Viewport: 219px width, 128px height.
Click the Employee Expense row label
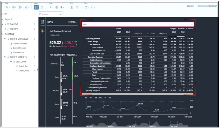pyautogui.click(x=97, y=66)
